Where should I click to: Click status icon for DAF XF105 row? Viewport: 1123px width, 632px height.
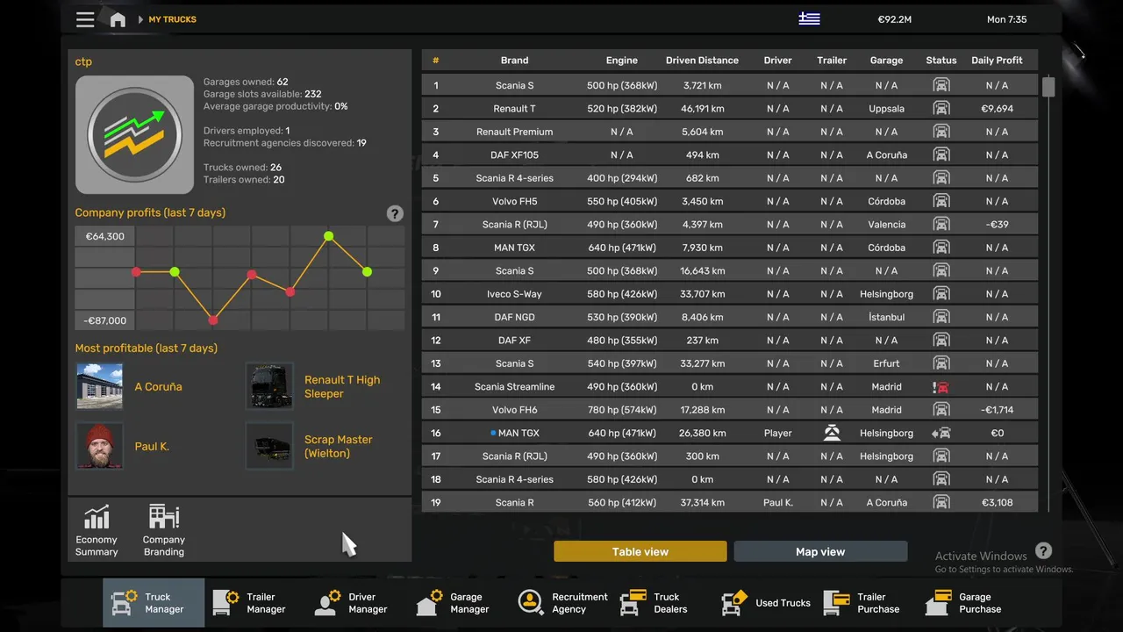coord(941,154)
